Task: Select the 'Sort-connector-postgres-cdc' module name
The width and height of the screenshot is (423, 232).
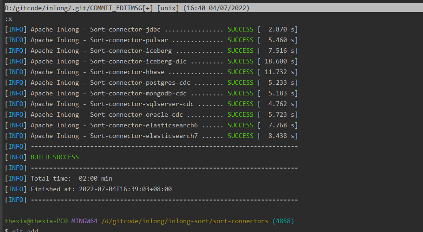Action: click(x=140, y=82)
